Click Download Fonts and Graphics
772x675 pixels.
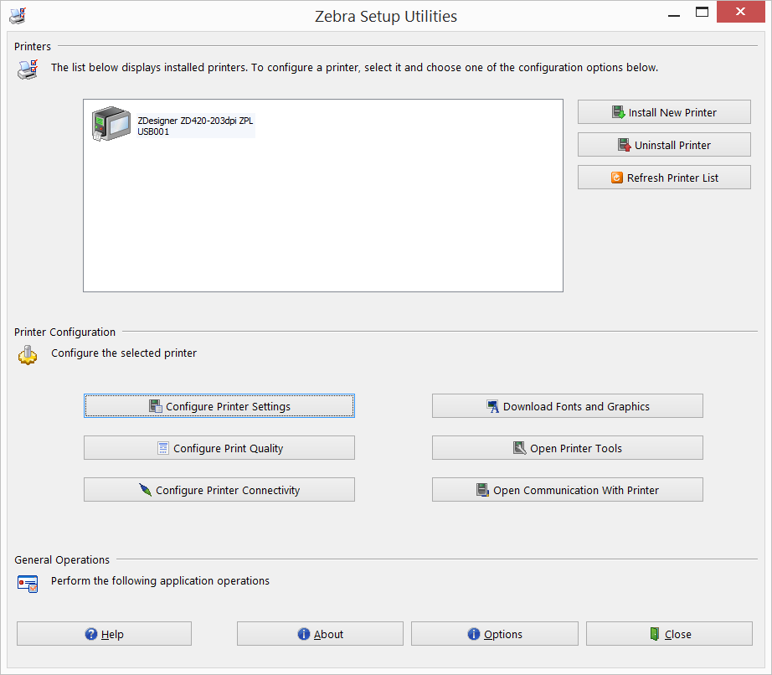click(x=568, y=406)
